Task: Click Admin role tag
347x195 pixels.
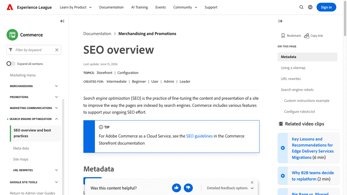Action: pos(169,81)
